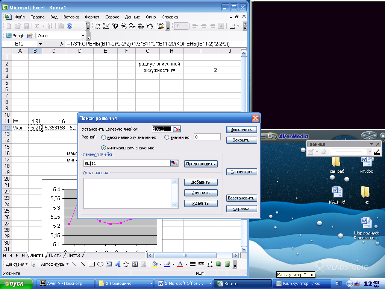Open the Name Box dropdown arrow
The image size is (385, 289).
(40, 44)
